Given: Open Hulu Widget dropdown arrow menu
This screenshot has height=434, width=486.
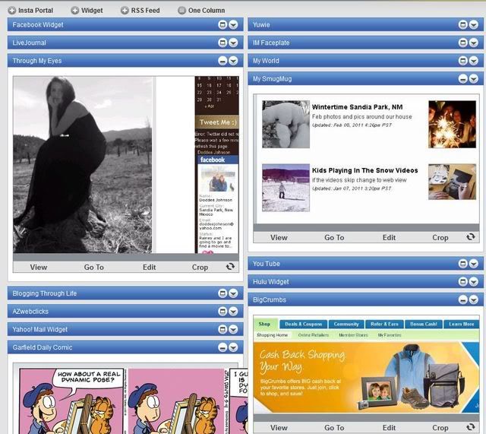Looking at the screenshot, I should point(473,282).
